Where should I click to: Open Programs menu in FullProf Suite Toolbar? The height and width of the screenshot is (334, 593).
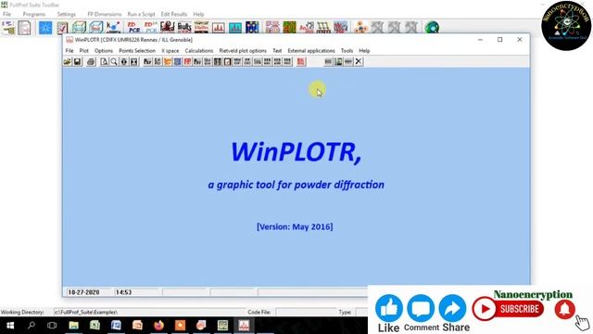coord(34,14)
